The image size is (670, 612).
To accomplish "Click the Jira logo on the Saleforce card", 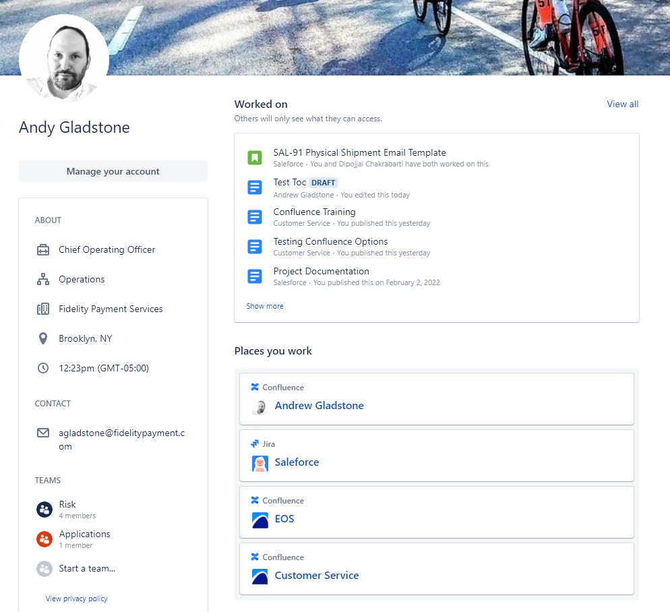I will pos(255,443).
